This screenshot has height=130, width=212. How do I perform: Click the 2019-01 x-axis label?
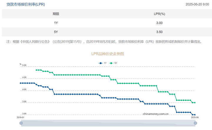(x=20, y=117)
